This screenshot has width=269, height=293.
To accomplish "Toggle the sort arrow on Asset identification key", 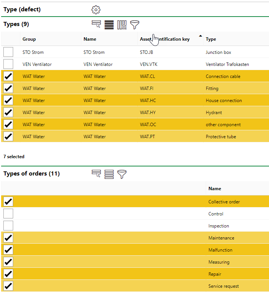I will [x=200, y=36].
